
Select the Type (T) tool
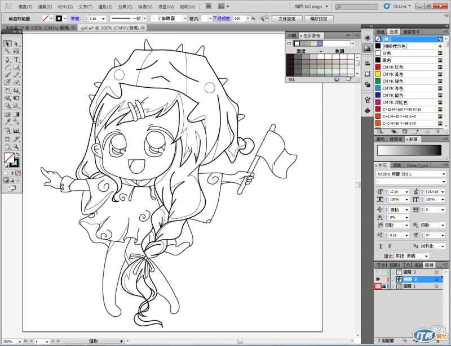tap(16, 60)
